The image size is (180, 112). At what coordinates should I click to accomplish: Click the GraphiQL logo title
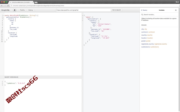(6, 10)
